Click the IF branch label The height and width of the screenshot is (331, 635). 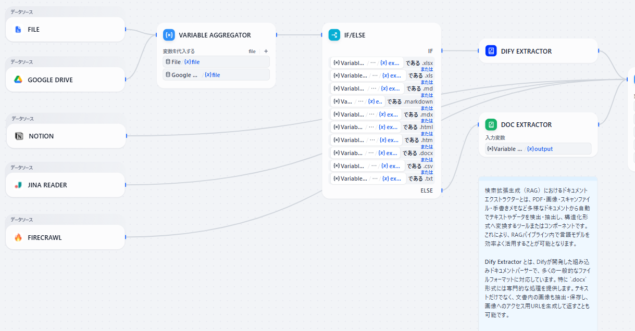tap(430, 51)
